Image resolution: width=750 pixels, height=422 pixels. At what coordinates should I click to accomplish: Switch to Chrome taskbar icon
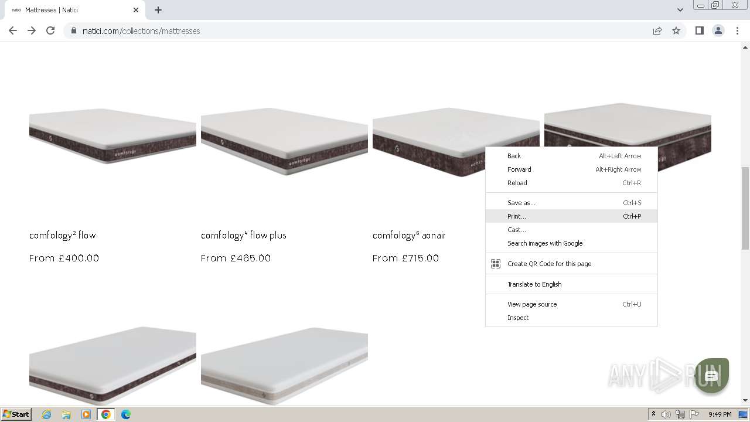coord(106,414)
